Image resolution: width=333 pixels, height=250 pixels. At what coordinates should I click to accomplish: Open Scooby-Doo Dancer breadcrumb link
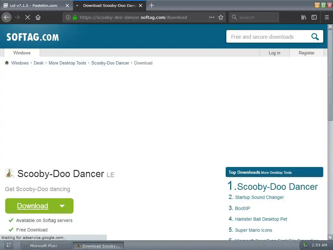(110, 63)
